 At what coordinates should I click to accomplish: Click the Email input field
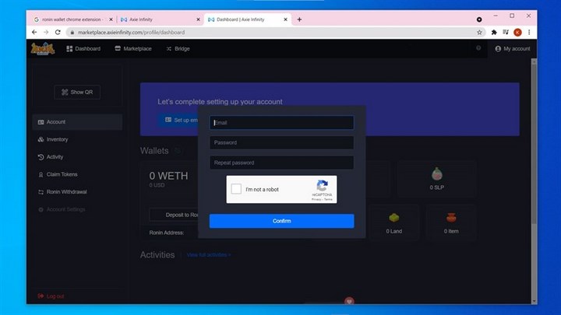281,122
